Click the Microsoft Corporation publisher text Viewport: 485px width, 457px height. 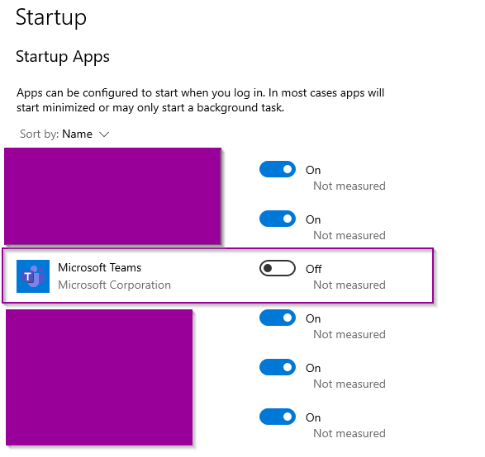click(x=115, y=285)
